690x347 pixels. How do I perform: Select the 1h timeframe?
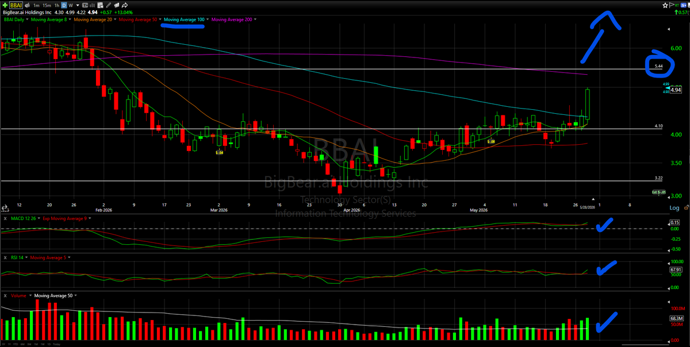click(x=57, y=5)
